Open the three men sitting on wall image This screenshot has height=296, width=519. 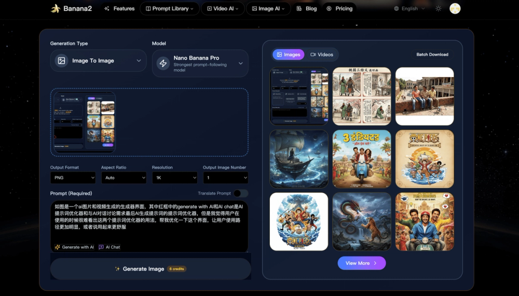425,96
